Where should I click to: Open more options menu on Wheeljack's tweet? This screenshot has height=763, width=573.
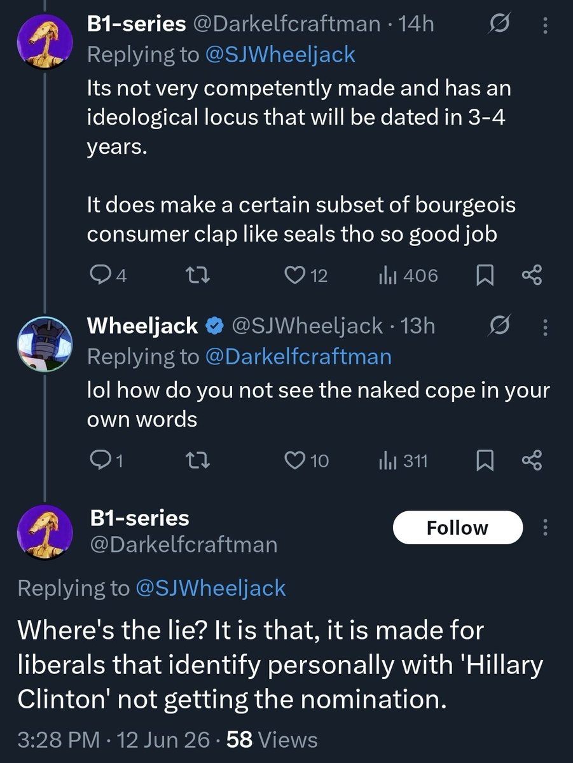544,326
